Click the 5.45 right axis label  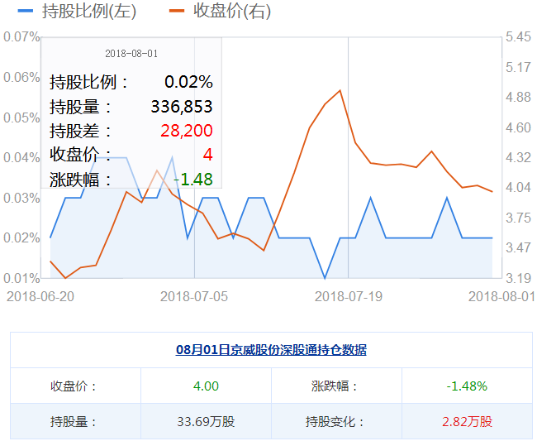518,37
